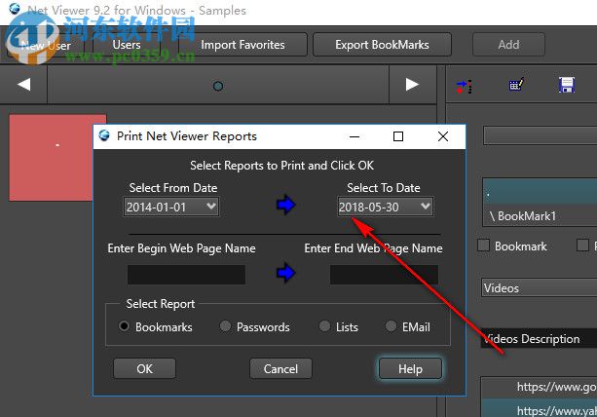
Task: Click the blue arrow between web page fields
Action: [286, 273]
